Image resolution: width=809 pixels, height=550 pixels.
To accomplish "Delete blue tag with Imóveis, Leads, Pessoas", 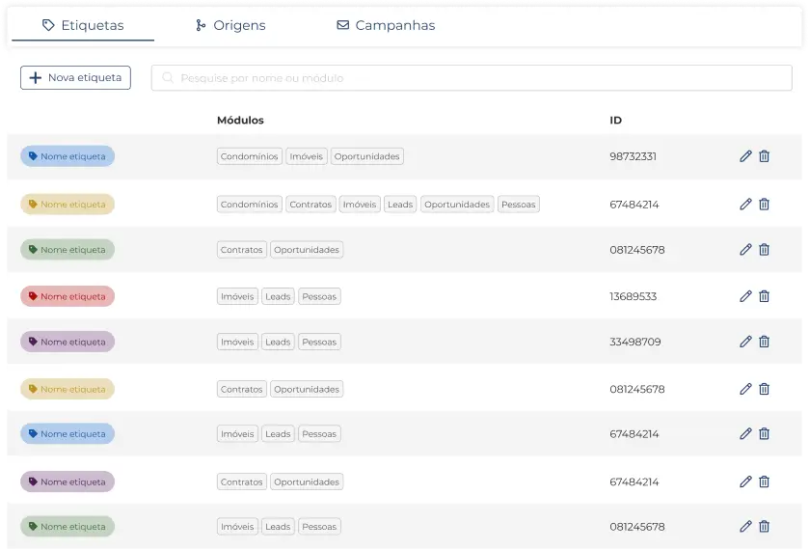I will tap(764, 434).
